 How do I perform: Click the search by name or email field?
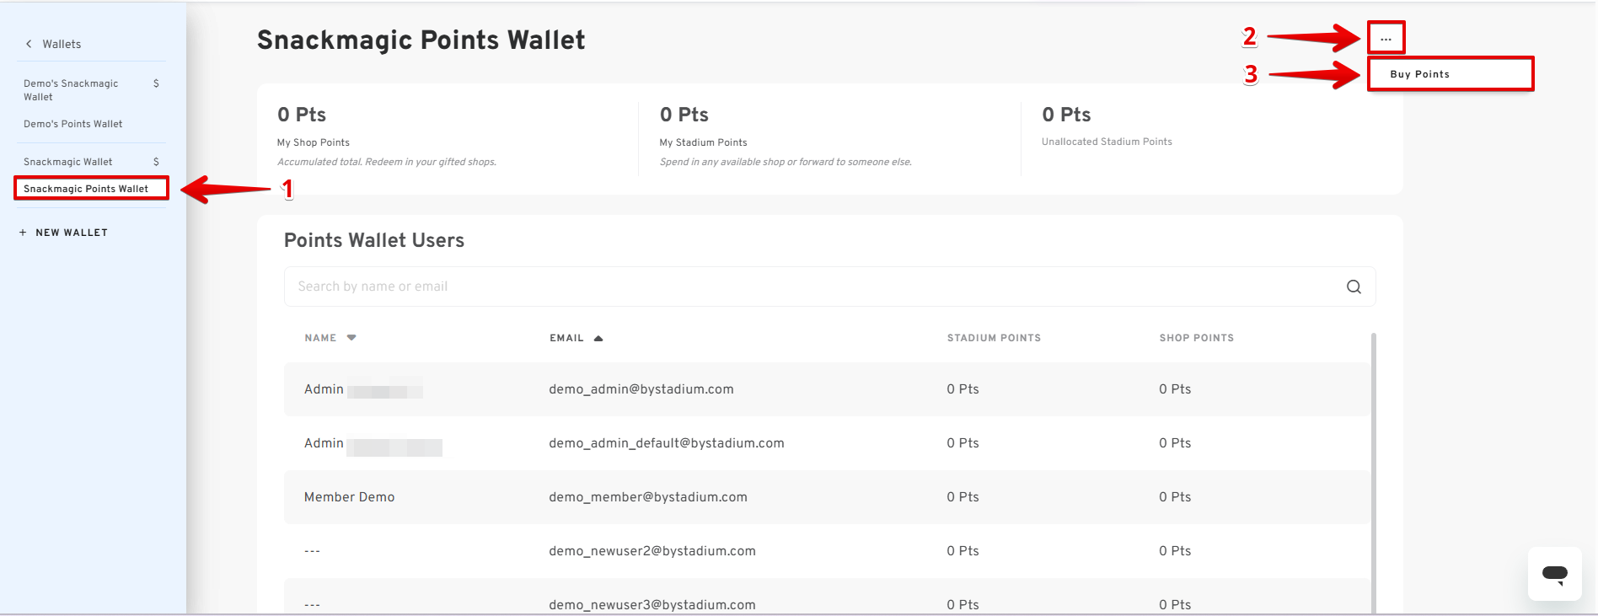pos(809,287)
